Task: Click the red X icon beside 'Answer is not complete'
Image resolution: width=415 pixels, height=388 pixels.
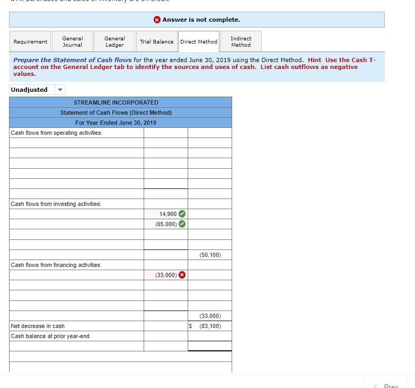Action: click(157, 20)
